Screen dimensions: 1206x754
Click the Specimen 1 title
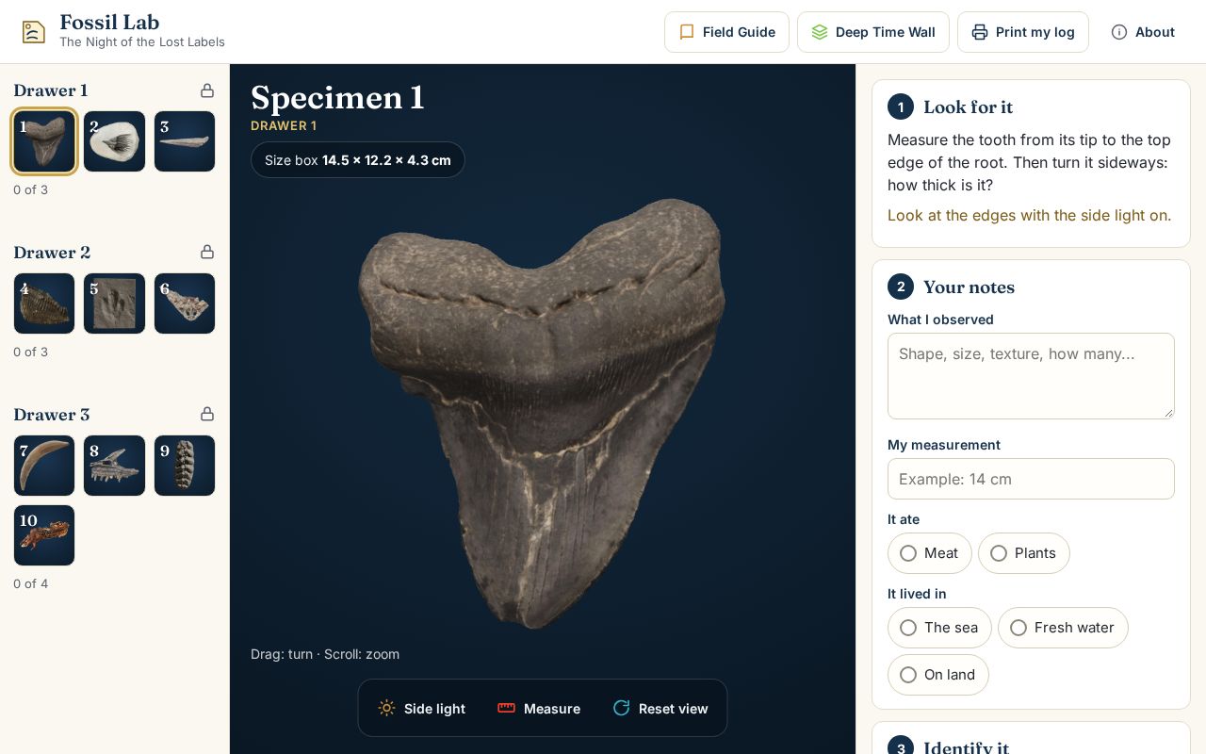(337, 98)
